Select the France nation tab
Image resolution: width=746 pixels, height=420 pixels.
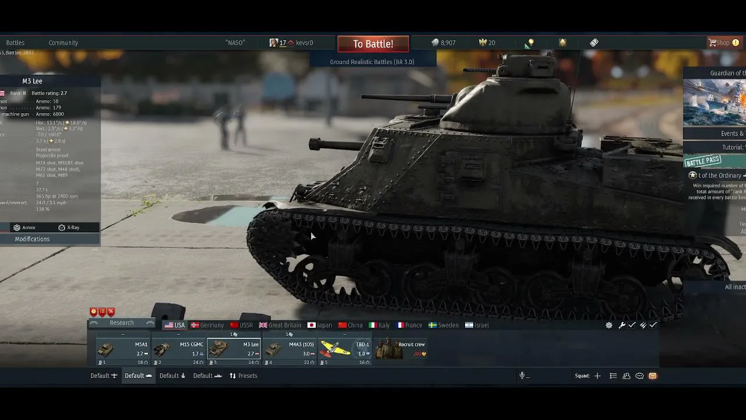(410, 325)
